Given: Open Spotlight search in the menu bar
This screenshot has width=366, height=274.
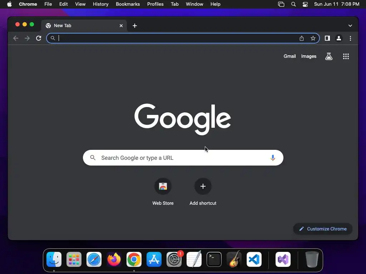Looking at the screenshot, I should pos(293,4).
